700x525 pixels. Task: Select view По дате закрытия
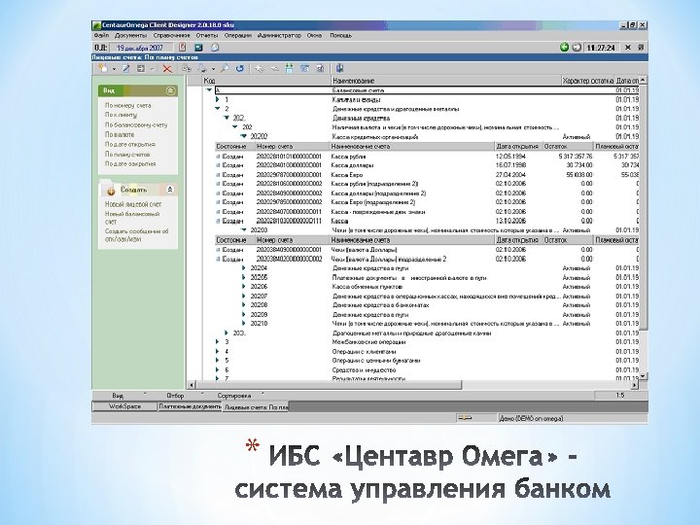click(x=130, y=164)
